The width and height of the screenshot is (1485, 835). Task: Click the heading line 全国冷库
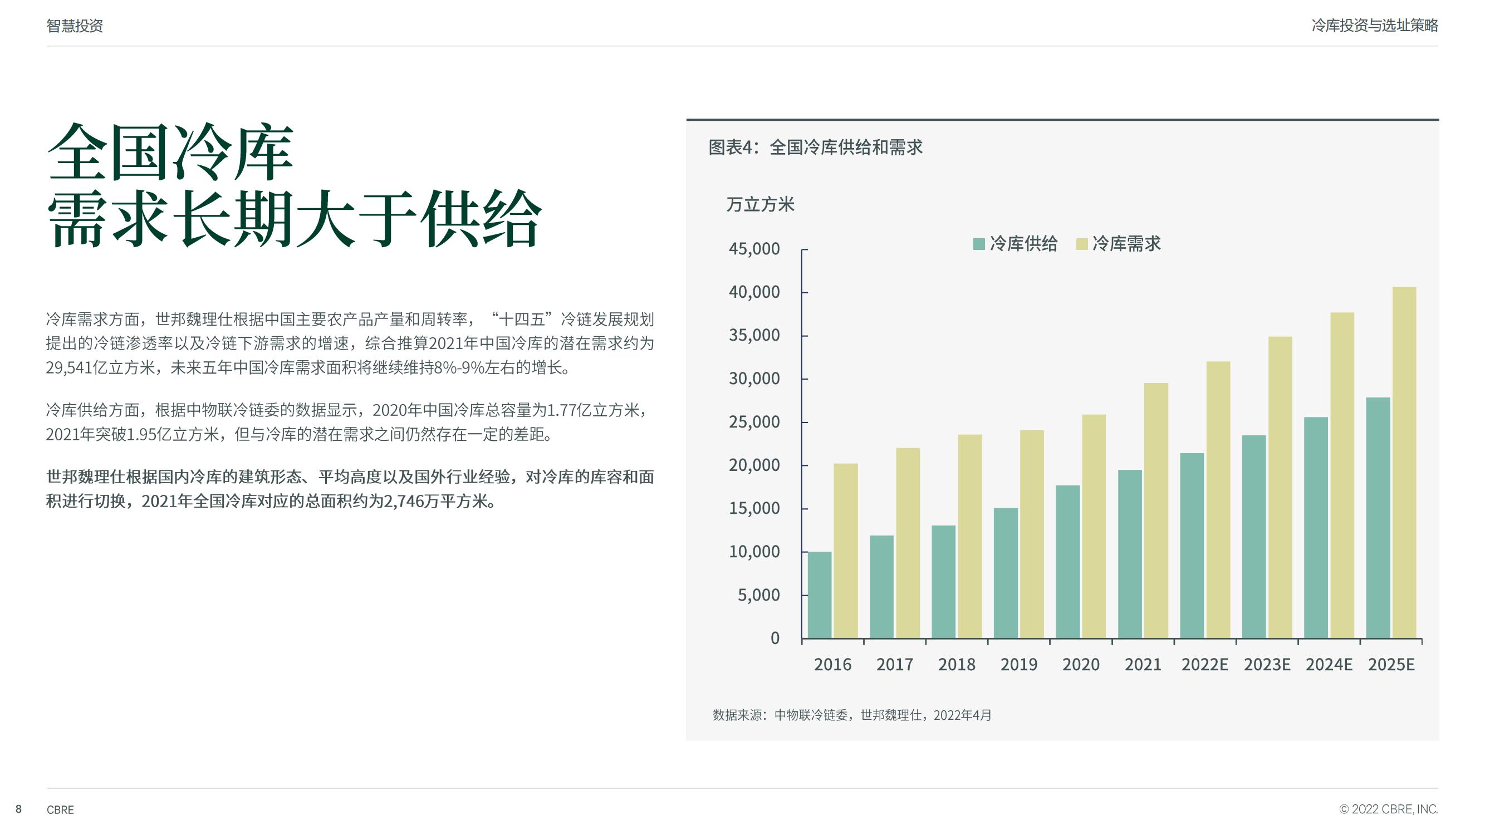pos(170,152)
